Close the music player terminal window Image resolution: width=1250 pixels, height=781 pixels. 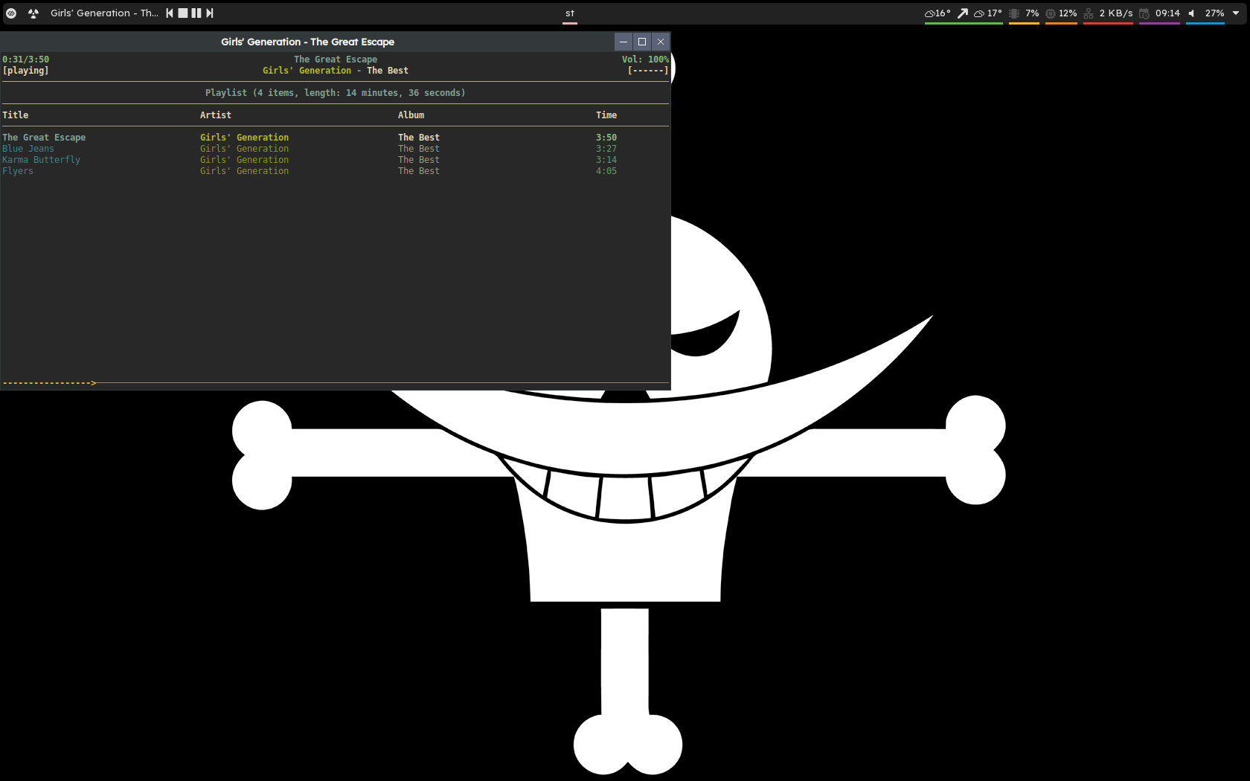coord(661,42)
